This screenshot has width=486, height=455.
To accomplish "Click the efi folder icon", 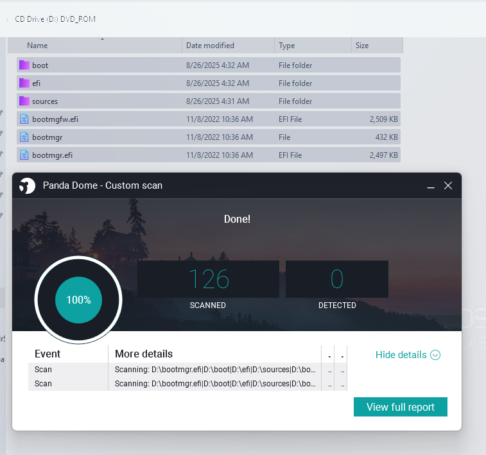I will (x=24, y=83).
